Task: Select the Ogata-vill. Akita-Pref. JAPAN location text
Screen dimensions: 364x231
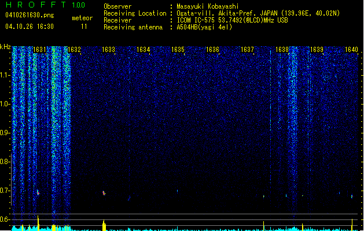Action: (258, 13)
